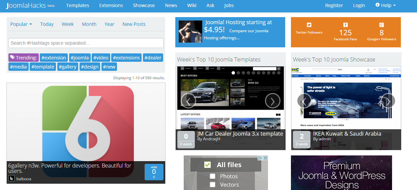Select the #gallery tag
The height and width of the screenshot is (190, 417).
[x=68, y=66]
